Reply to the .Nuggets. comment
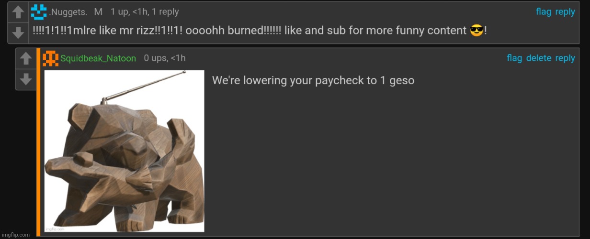 [565, 12]
